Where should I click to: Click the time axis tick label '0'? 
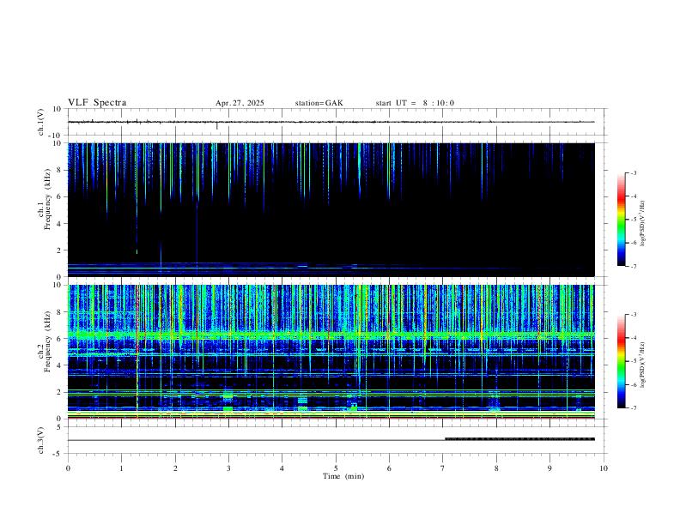[68, 468]
